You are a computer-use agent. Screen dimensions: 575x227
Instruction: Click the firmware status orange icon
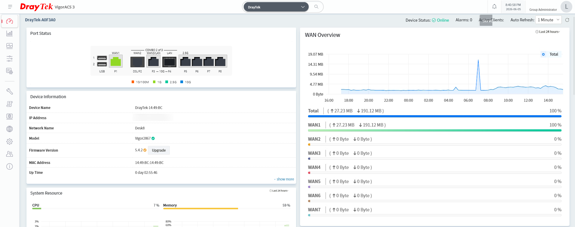pyautogui.click(x=145, y=150)
